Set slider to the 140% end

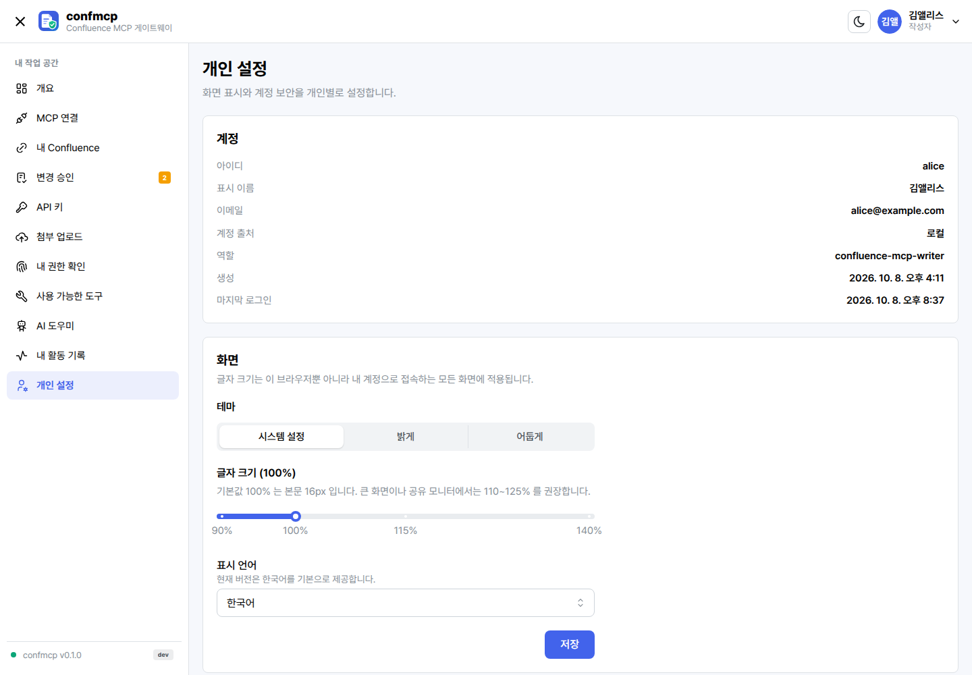point(589,516)
